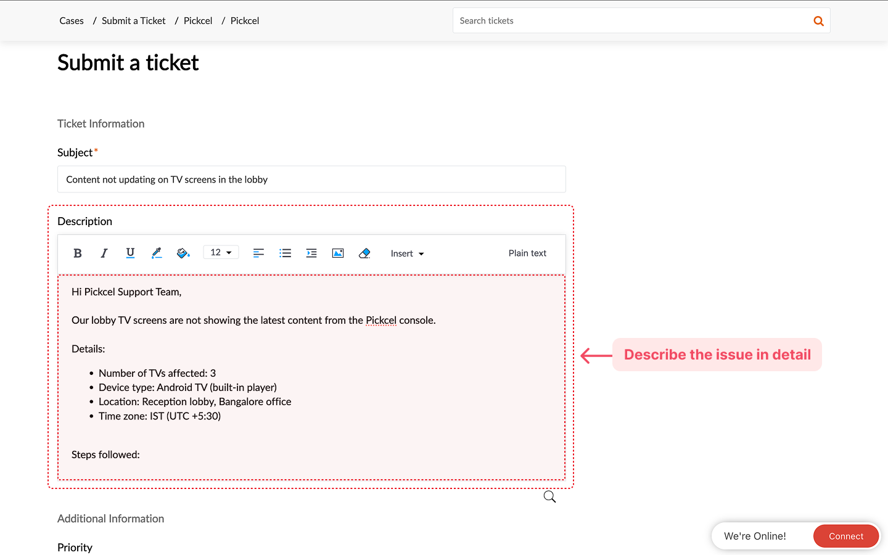
Task: Open the Cases breadcrumb link
Action: 72,20
